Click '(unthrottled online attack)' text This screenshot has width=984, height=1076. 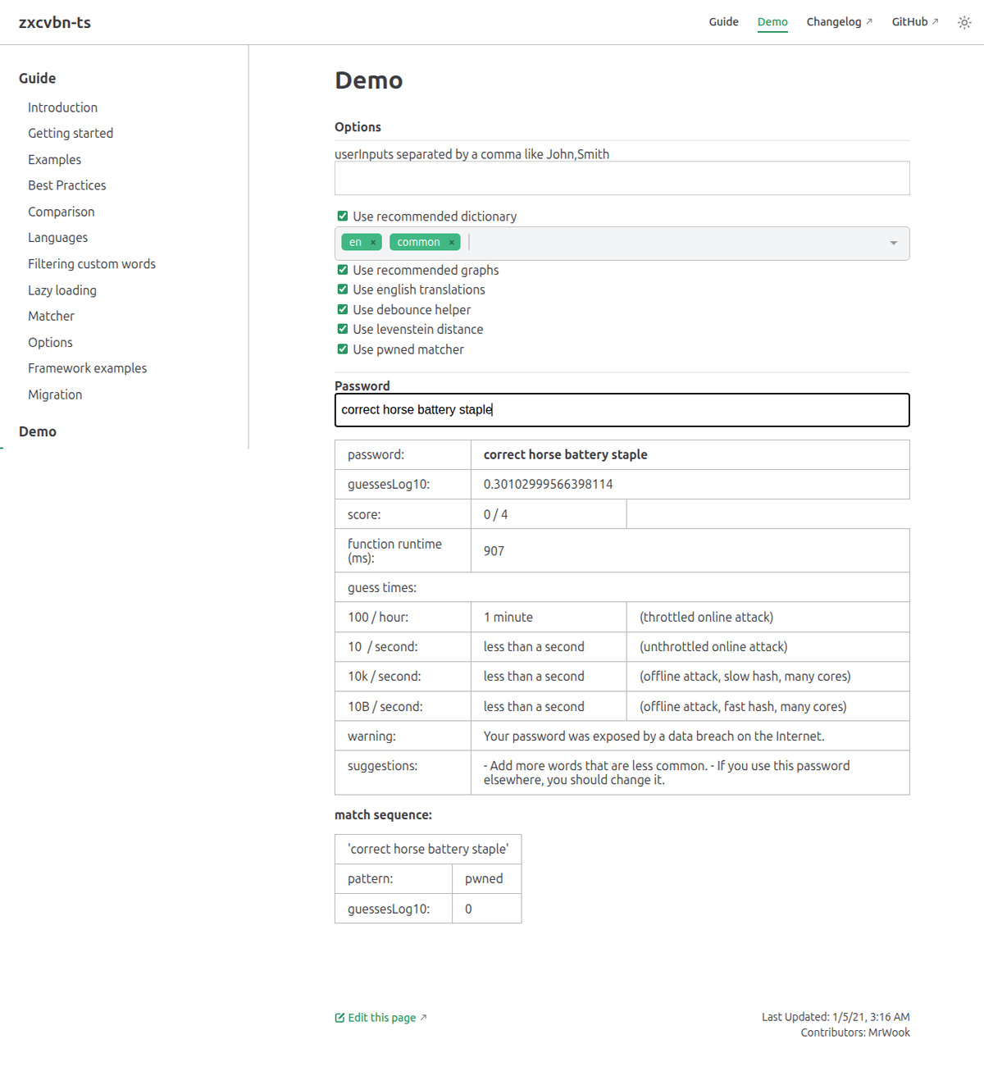point(713,647)
